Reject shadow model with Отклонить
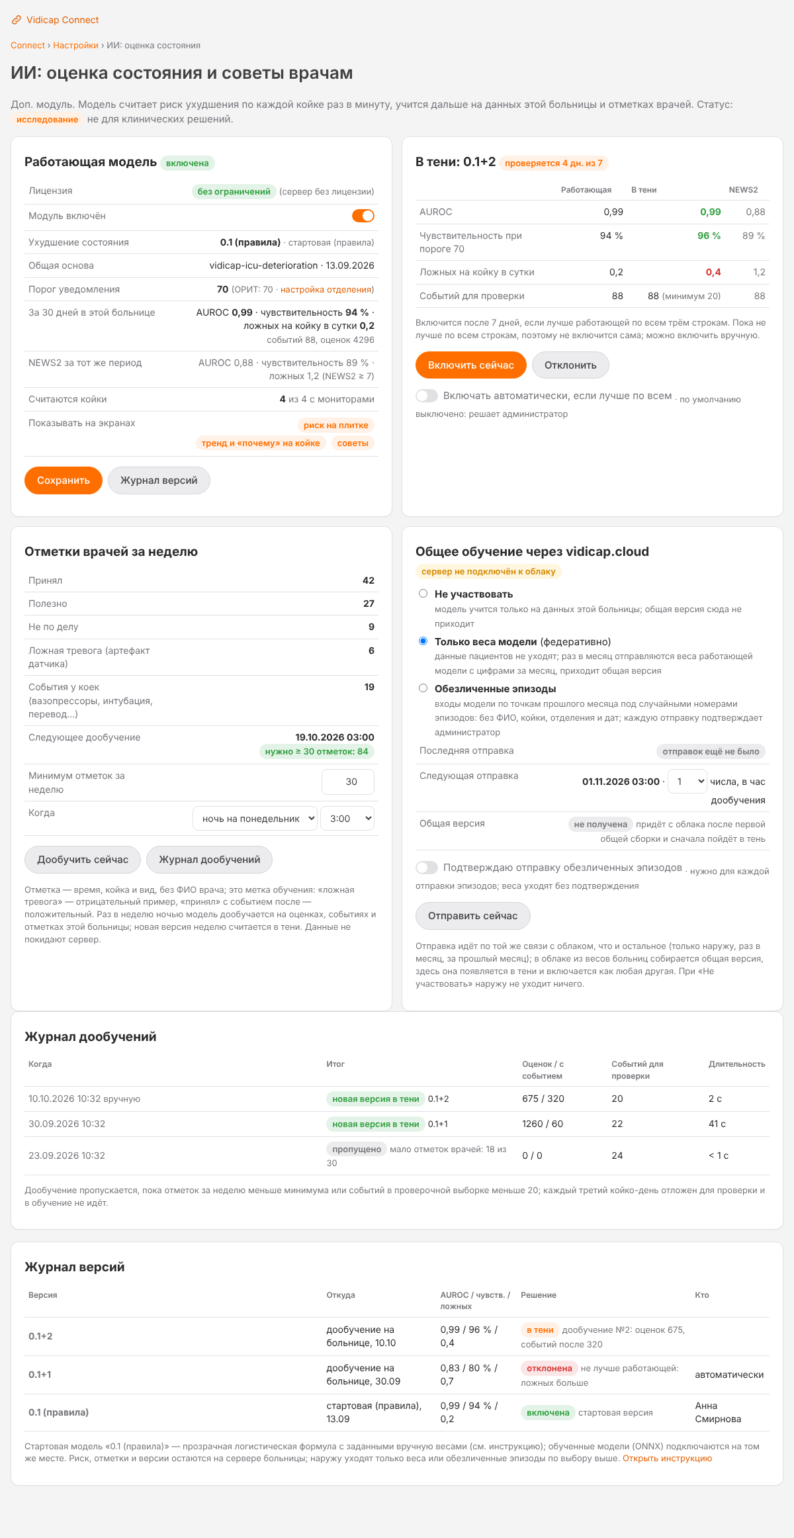 point(570,365)
